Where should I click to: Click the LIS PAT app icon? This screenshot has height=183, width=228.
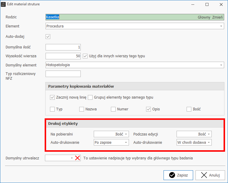pos(3,4)
